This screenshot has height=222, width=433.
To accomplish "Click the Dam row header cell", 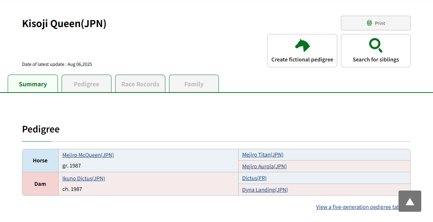I will pos(40,184).
